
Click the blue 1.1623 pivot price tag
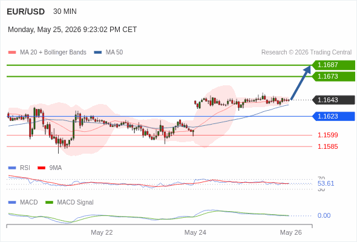(333, 116)
